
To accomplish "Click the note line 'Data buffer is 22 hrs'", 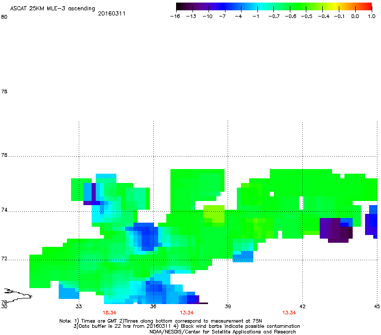I will click(x=186, y=326).
